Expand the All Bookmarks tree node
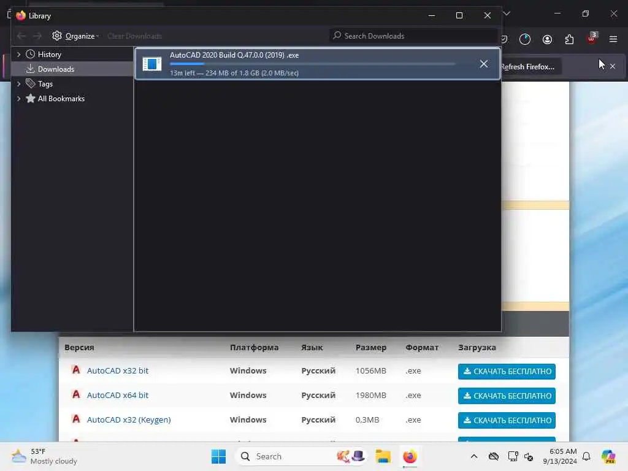The width and height of the screenshot is (628, 471). click(x=18, y=99)
